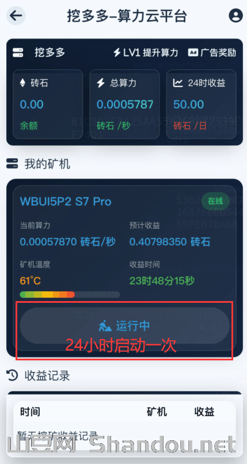
Task: Select the 收益 column header
Action: tap(204, 412)
